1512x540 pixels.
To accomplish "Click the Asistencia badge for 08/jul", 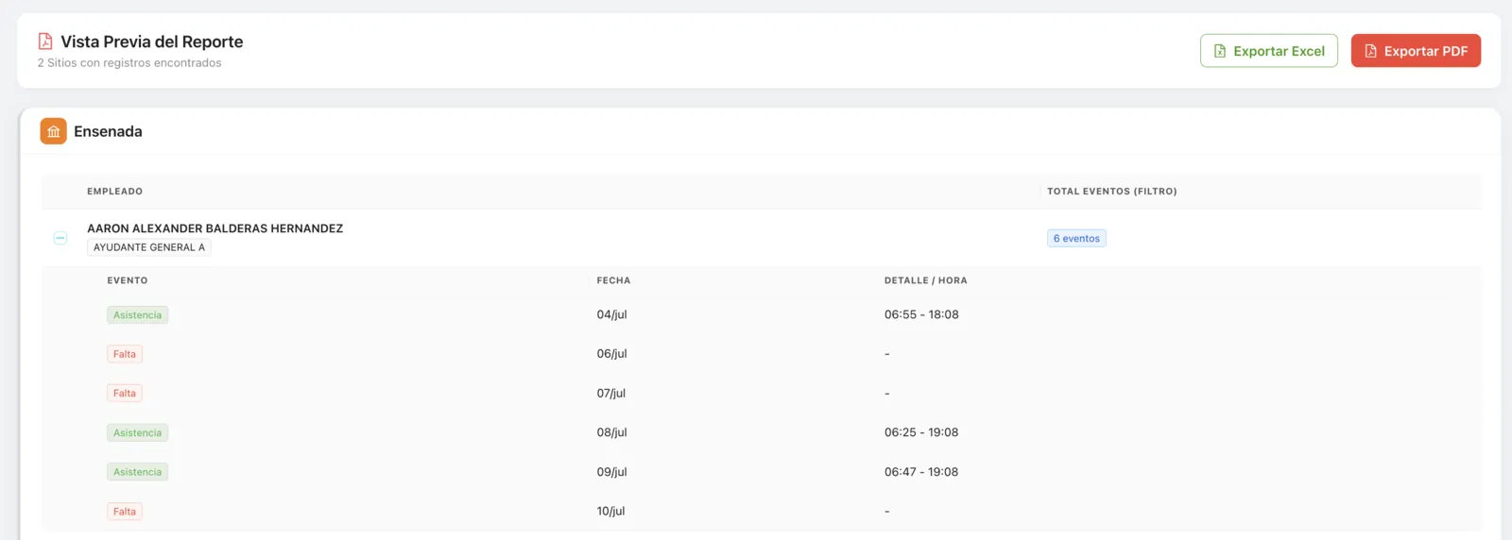I will coord(138,433).
